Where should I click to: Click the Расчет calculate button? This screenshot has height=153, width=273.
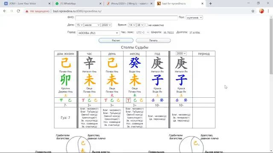(x=116, y=40)
